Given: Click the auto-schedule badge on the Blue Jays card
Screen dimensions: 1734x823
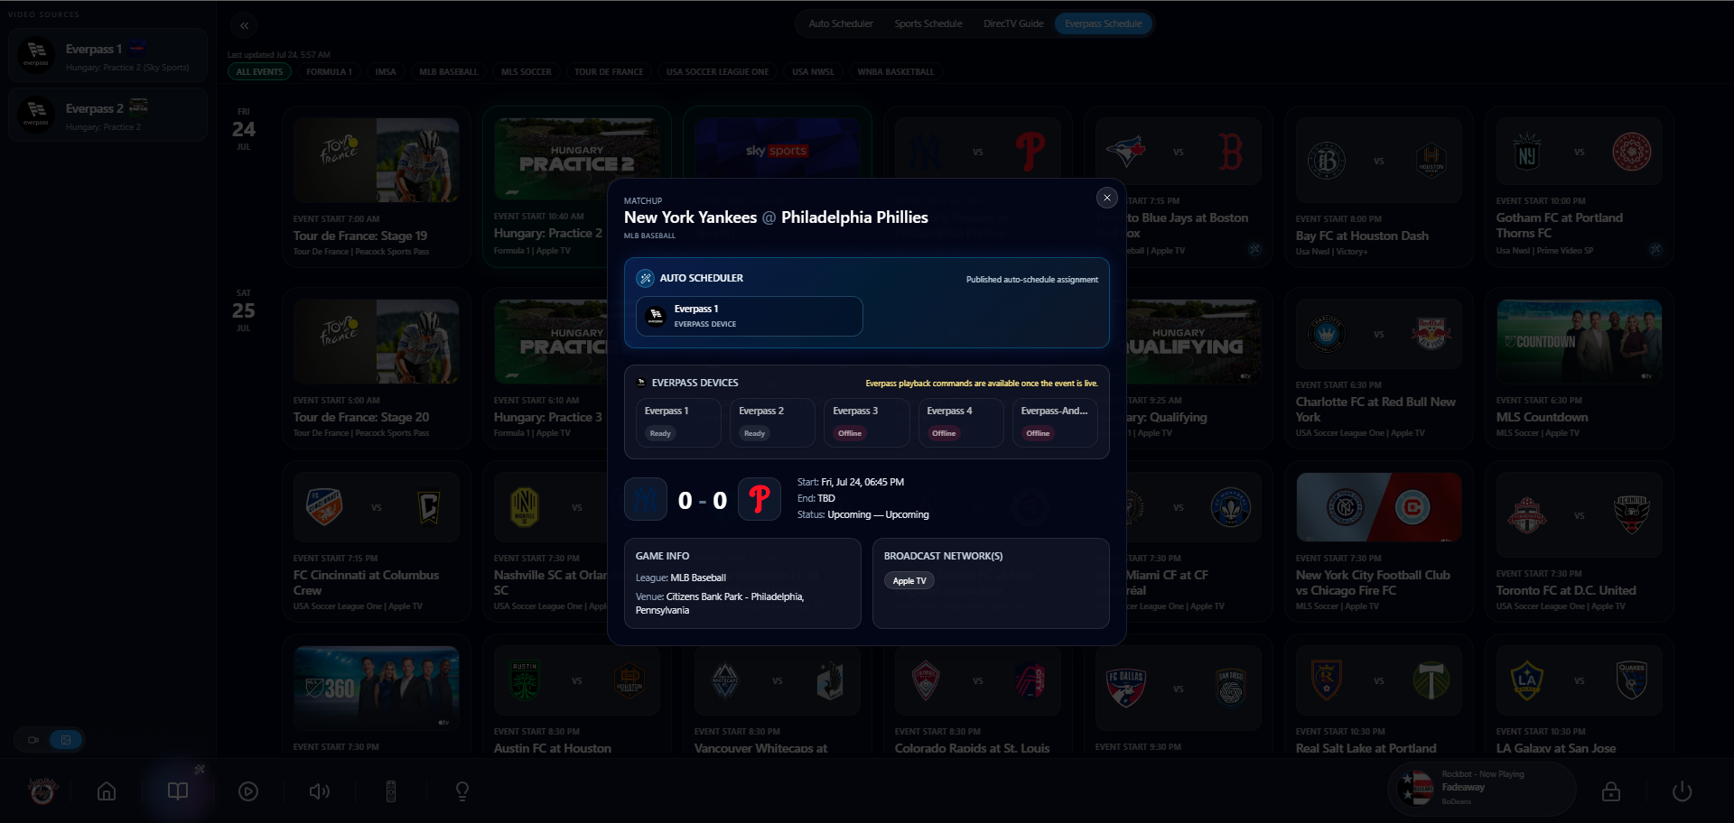Looking at the screenshot, I should [x=1255, y=249].
